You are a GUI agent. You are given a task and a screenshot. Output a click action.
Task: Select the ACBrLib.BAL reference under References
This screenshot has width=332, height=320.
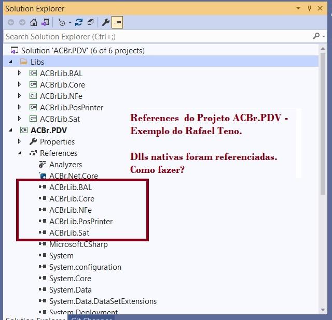tap(71, 187)
